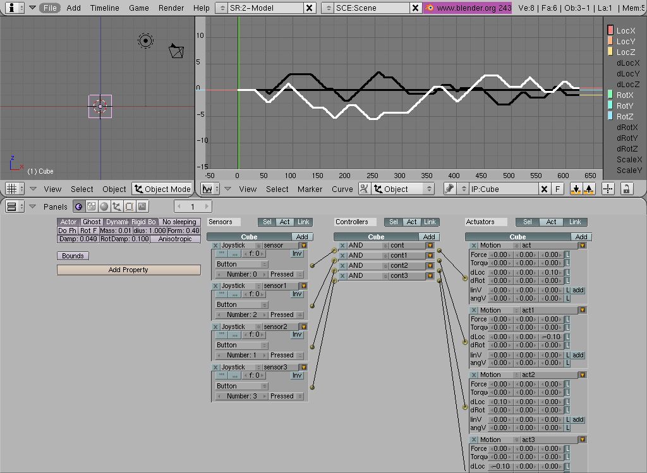Click the LocX channel color swatch

pos(610,30)
